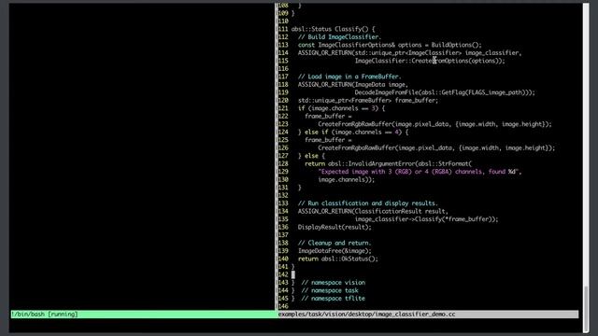Image resolution: width=598 pixels, height=336 pixels.
Task: Click 'return absl::OkStatus();' on line 140
Action: coord(338,259)
